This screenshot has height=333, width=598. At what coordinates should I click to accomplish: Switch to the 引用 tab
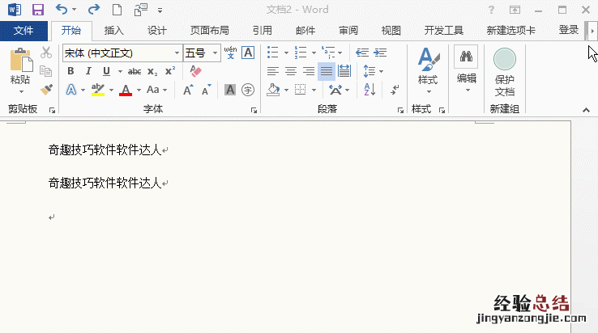pos(263,31)
